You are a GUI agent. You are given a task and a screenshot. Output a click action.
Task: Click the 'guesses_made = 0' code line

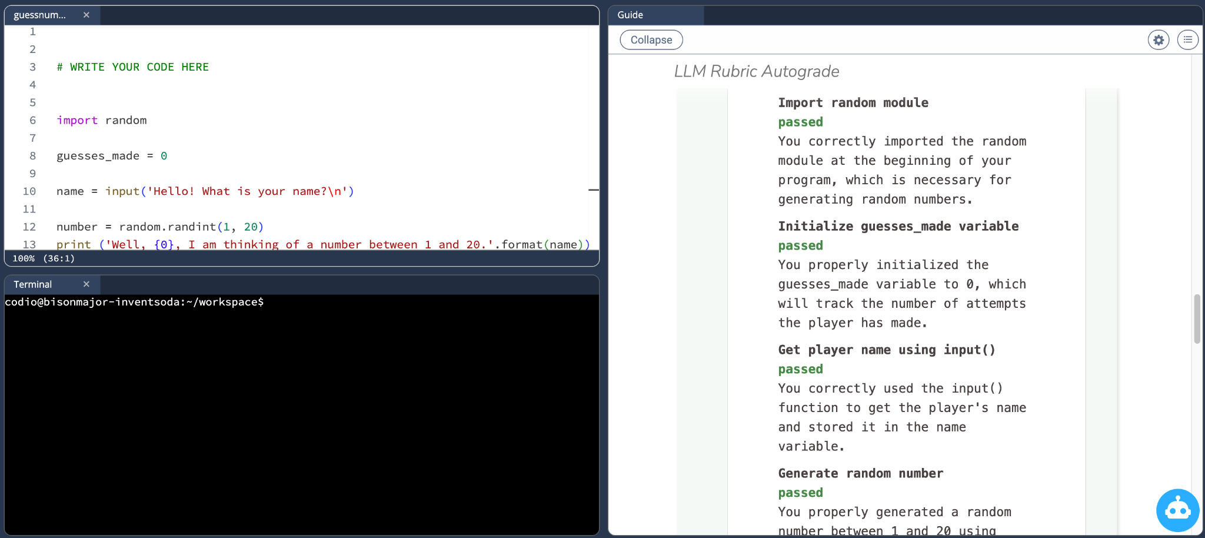click(x=112, y=156)
